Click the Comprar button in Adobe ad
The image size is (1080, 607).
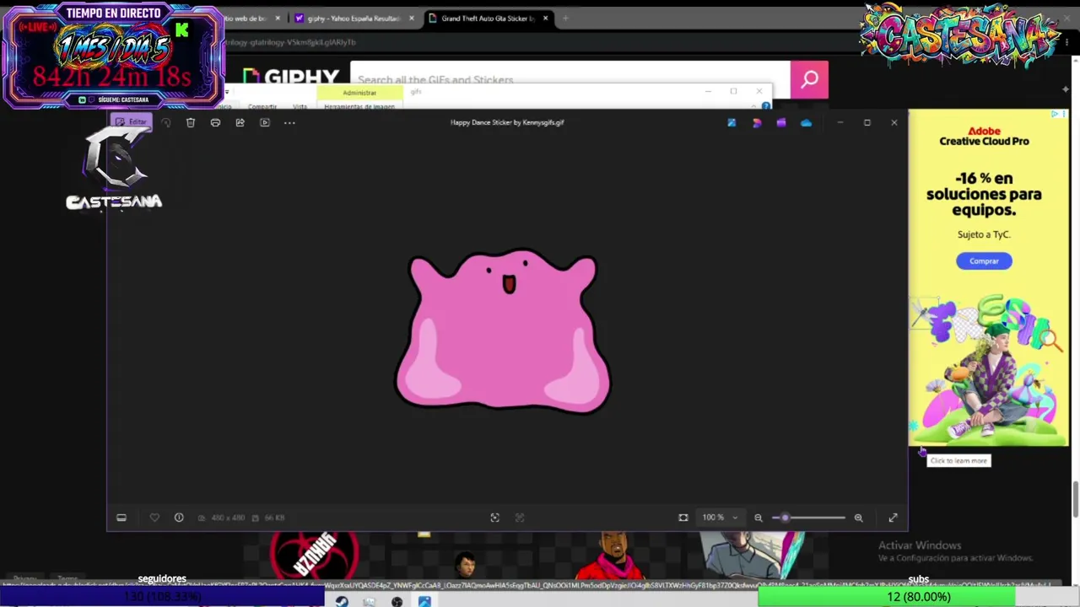coord(984,261)
